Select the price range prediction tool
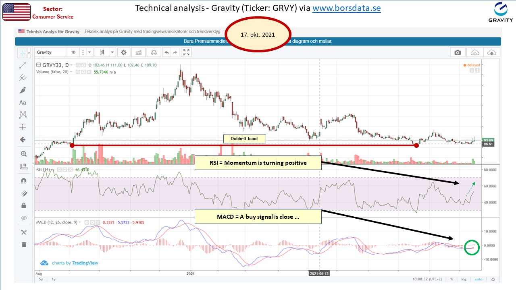516x290 pixels. pyautogui.click(x=23, y=127)
